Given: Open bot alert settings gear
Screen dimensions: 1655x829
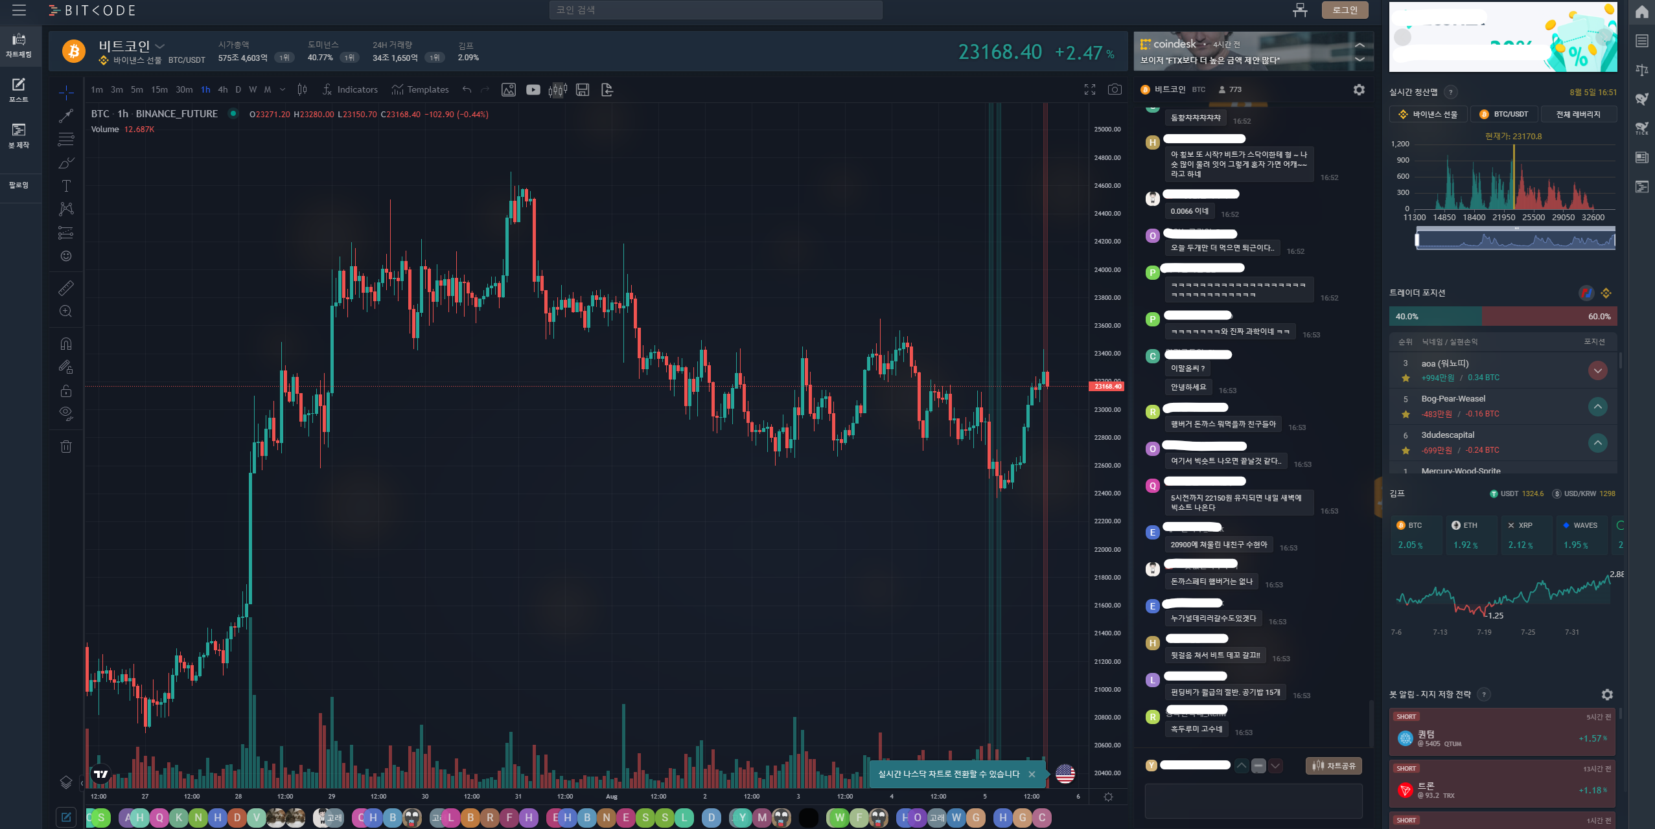Looking at the screenshot, I should [x=1607, y=694].
